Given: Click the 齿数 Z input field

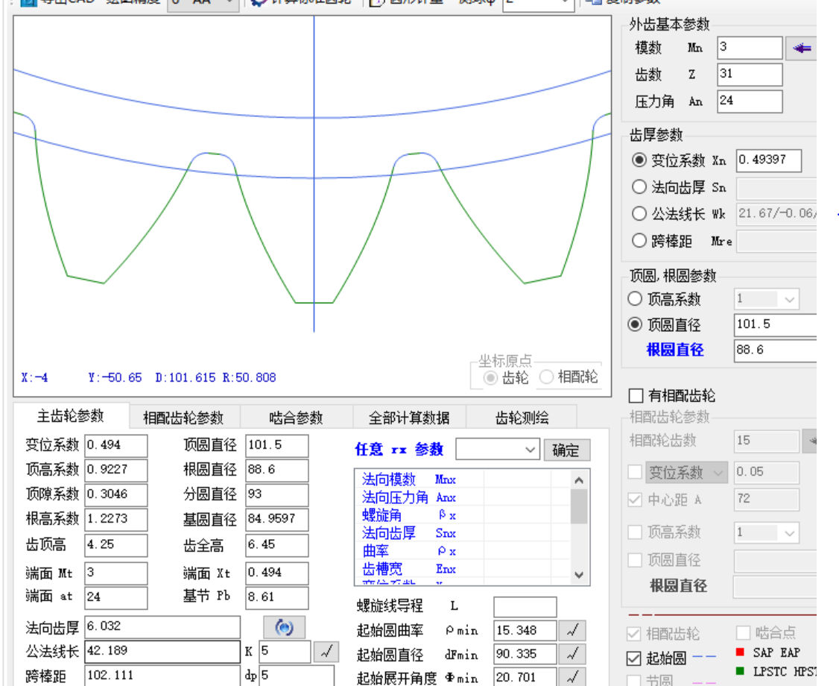Looking at the screenshot, I should coord(750,75).
